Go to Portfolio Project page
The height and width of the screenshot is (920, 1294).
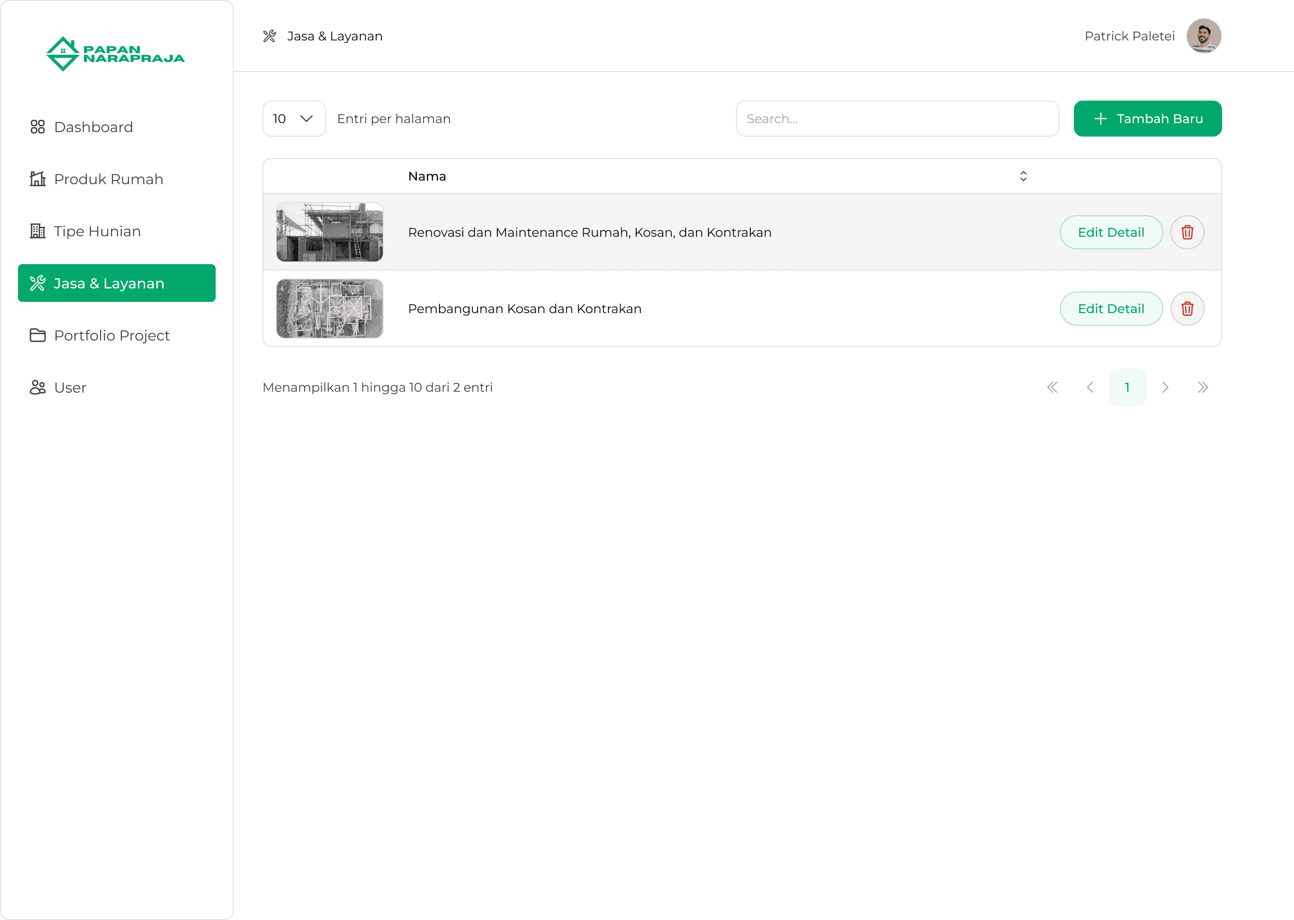111,336
